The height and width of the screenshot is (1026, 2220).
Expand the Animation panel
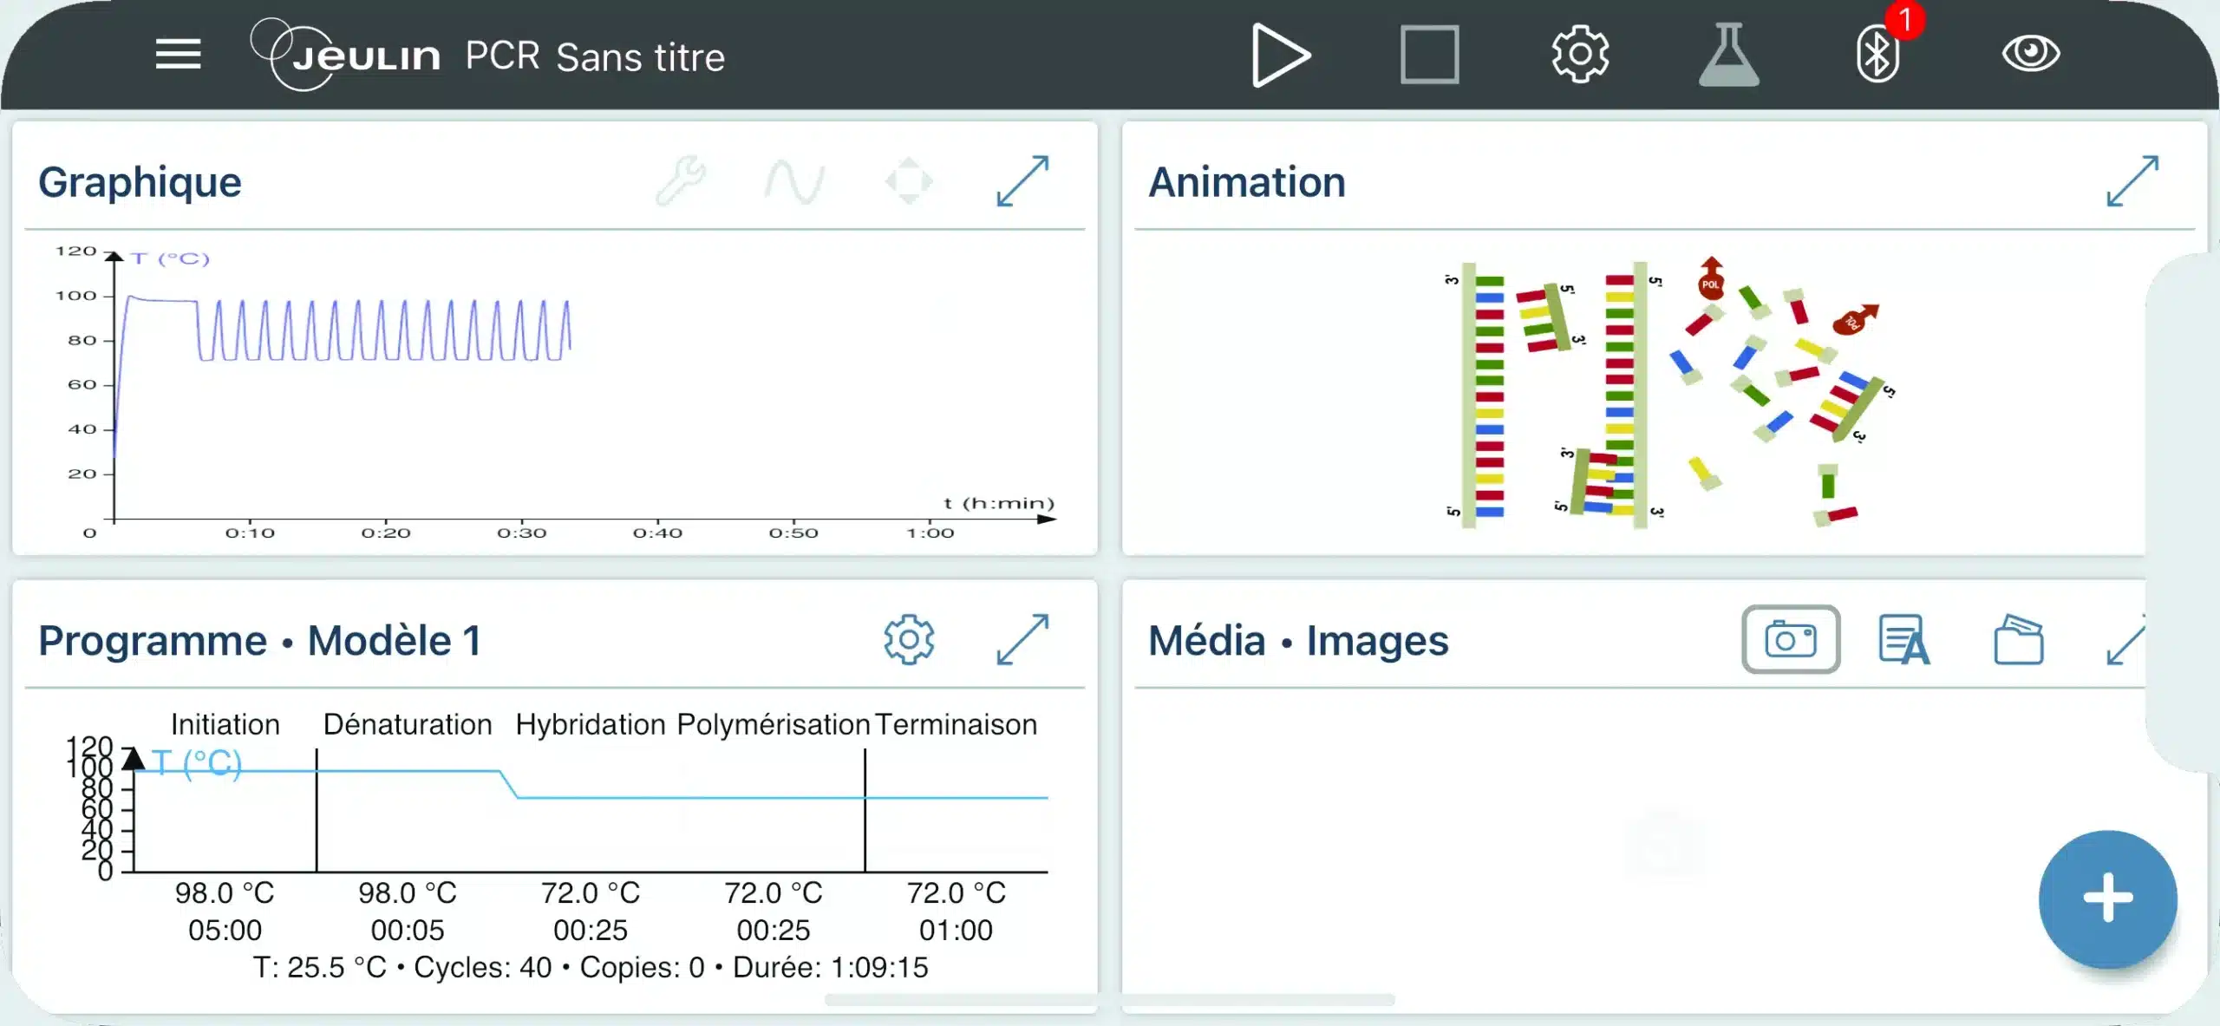tap(2132, 181)
